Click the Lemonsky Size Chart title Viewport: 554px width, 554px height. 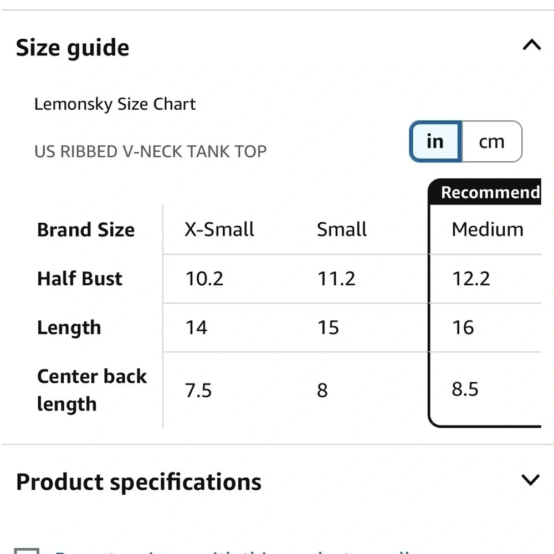(115, 104)
